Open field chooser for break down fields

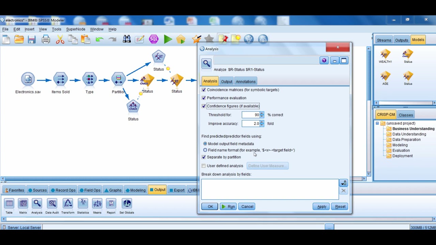coord(343,183)
